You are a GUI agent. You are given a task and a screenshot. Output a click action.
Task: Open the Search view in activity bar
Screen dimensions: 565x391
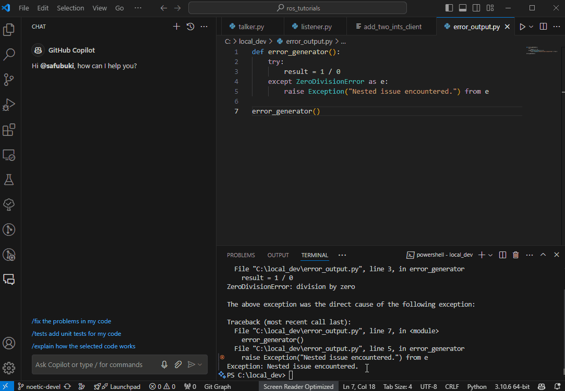(9, 54)
